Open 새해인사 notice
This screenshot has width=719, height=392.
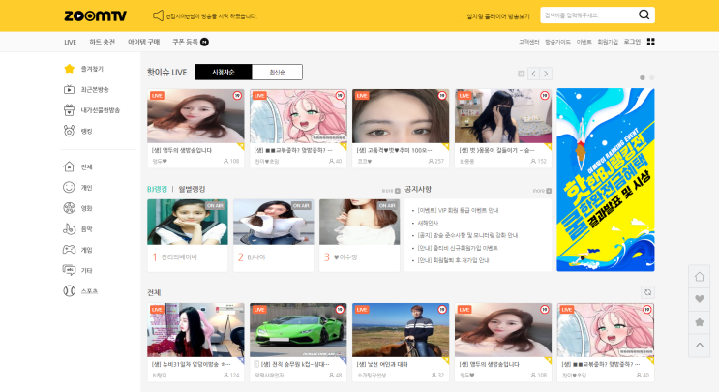coord(428,223)
